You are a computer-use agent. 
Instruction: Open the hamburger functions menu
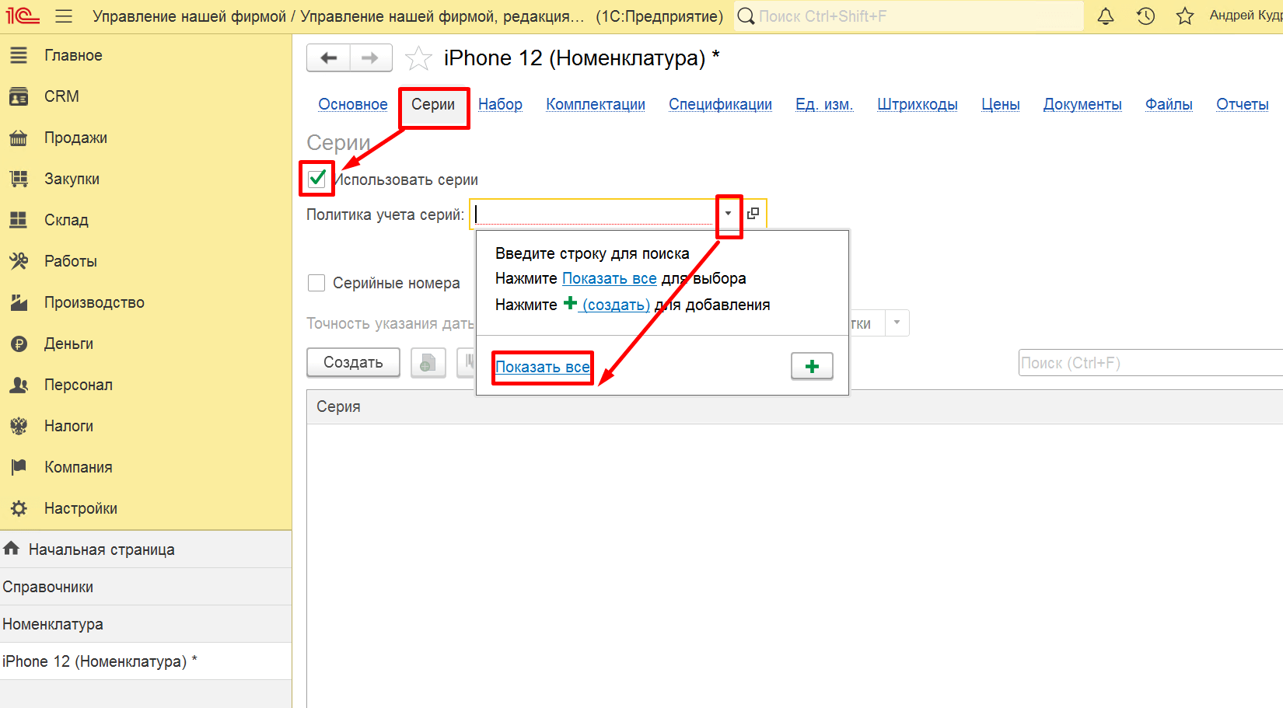click(64, 16)
